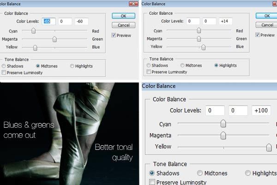Click Cancel in the top-right Color Balance dialog
Image resolution: width=277 pixels, height=185 pixels.
[x=266, y=25]
